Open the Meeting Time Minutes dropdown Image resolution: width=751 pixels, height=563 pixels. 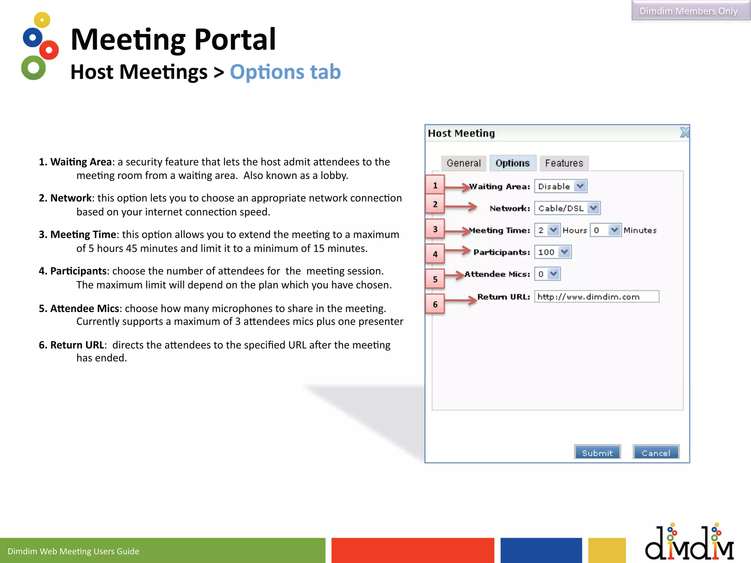click(605, 230)
